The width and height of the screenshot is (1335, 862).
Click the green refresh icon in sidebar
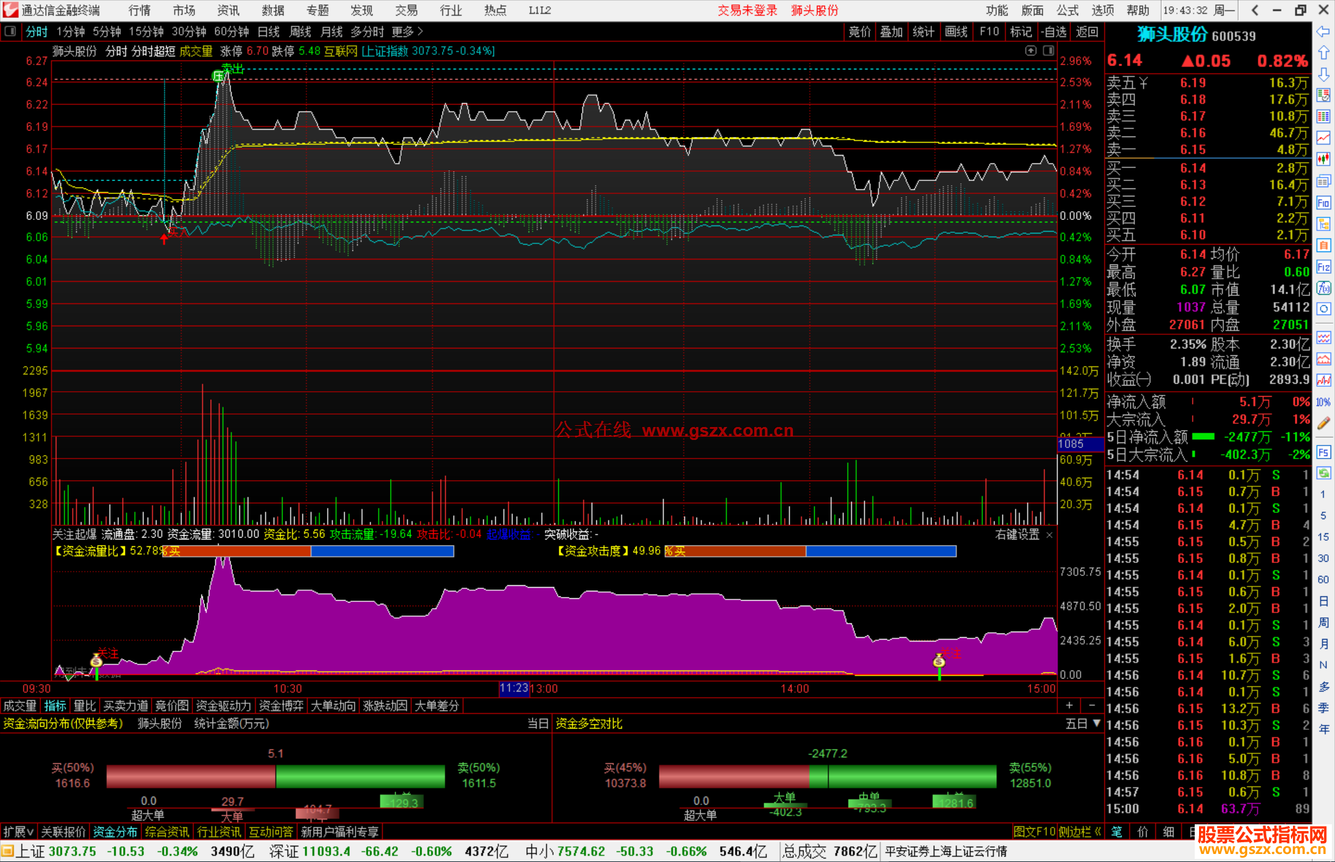[x=1323, y=473]
